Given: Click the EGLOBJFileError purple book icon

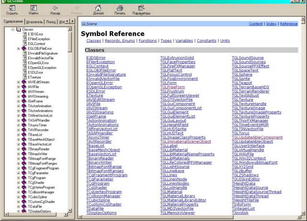Looking at the screenshot, I should coord(24,48).
